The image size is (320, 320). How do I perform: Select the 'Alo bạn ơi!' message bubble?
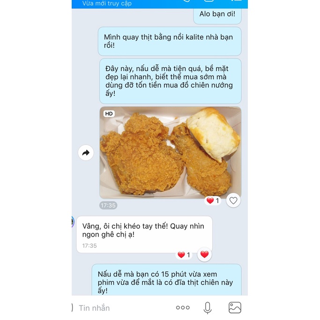pyautogui.click(x=217, y=16)
